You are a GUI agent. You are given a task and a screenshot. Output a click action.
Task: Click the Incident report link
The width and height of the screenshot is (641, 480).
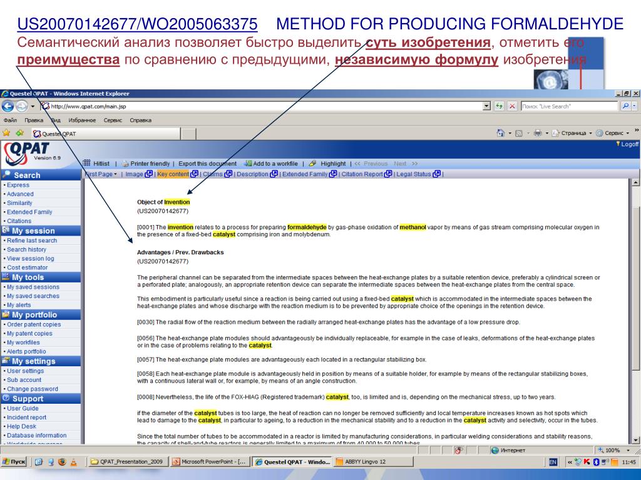point(26,417)
